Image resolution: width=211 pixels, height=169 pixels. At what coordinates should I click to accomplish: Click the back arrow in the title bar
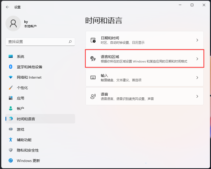tap(7, 7)
